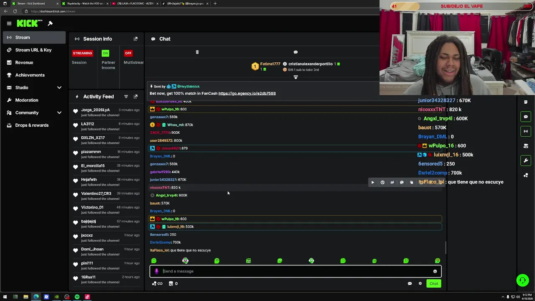Click cristianalexanderportillo in the gift leaderboard
The height and width of the screenshot is (301, 535).
pyautogui.click(x=310, y=64)
